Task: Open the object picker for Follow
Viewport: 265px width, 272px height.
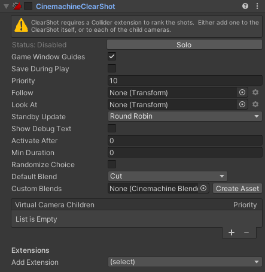Action: click(242, 92)
